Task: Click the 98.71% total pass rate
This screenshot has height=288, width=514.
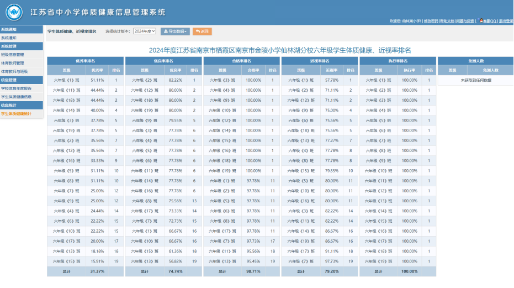Action: 253,271
